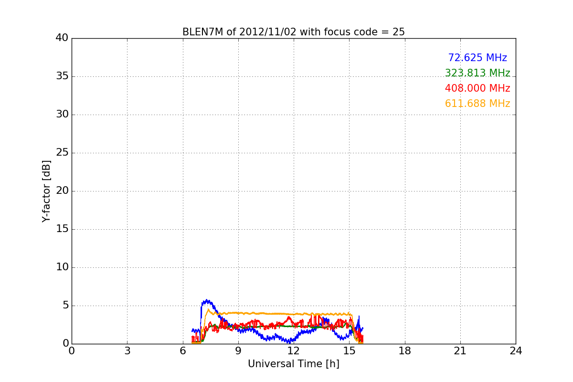This screenshot has height=382, width=573.
Task: Click the y-axis tick label '40'
Action: 62,38
